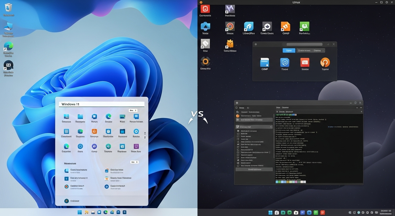Open the yellow-orange folder icon on Linux desktop
The height and width of the screenshot is (216, 395).
(230, 44)
